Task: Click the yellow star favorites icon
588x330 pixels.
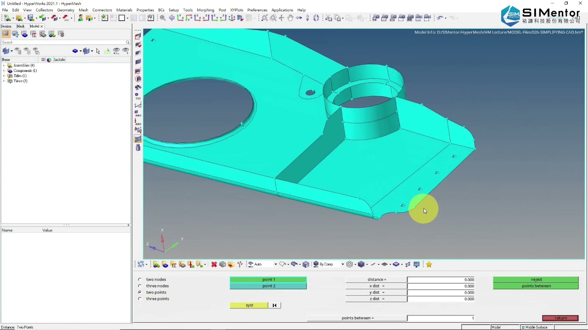Action: [429, 264]
